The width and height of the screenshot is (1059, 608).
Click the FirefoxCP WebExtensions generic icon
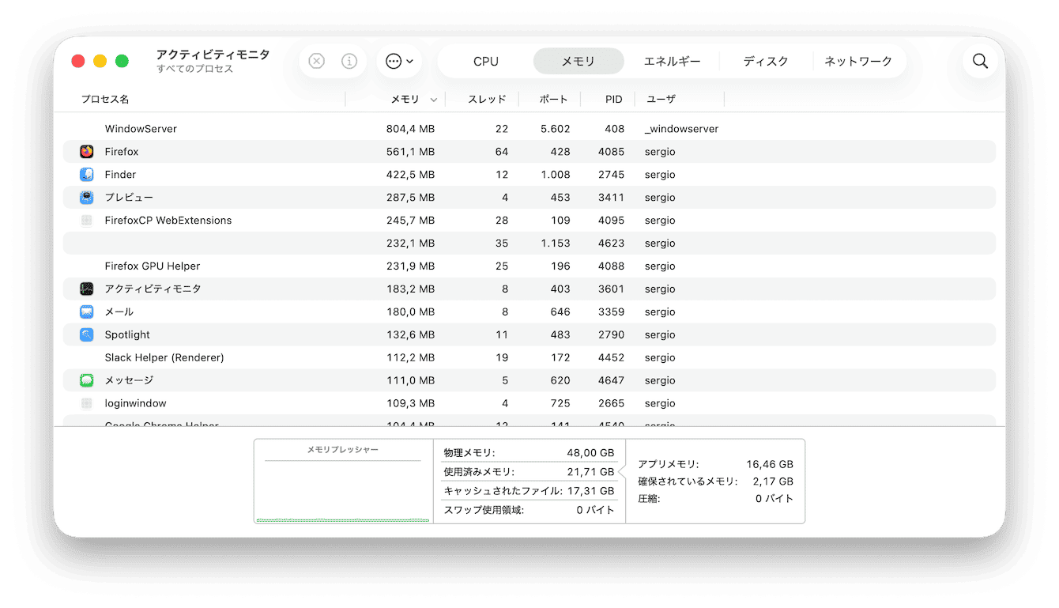[x=87, y=221]
